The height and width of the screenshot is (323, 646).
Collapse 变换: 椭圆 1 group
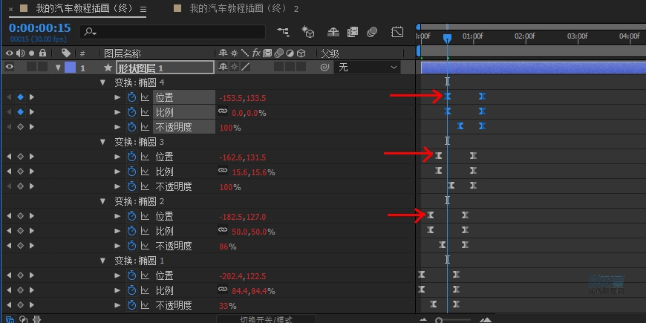pyautogui.click(x=102, y=261)
